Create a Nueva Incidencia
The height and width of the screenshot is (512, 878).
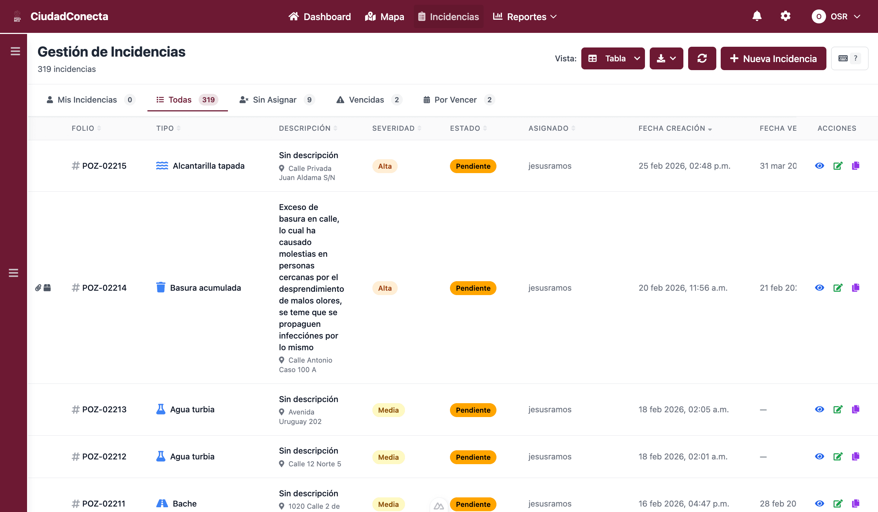click(x=773, y=58)
